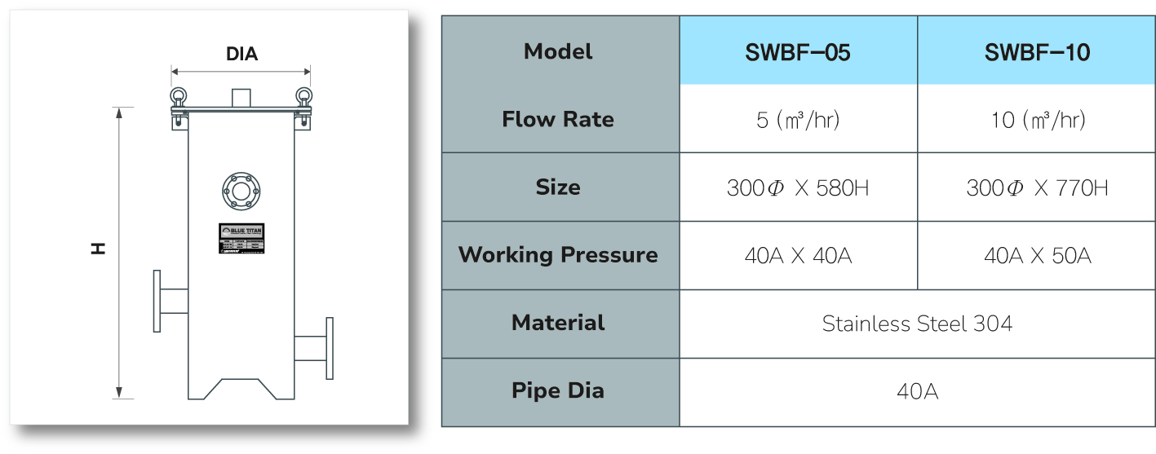Click the top center nozzle on lid
The width and height of the screenshot is (1156, 454).
pos(241,97)
